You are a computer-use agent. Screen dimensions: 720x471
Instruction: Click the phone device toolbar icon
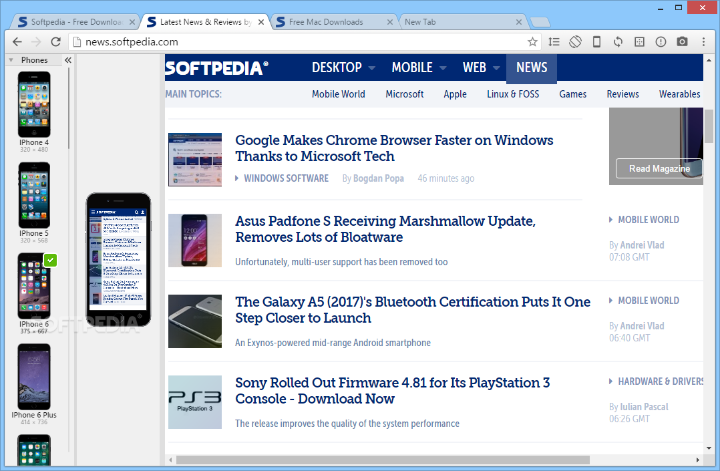pos(596,42)
